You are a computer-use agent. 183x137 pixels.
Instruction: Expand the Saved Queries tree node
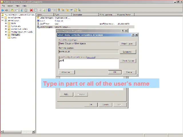(x=3, y=17)
